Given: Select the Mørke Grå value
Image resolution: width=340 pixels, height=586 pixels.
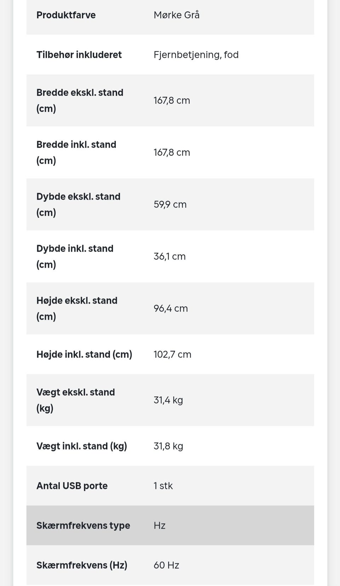Looking at the screenshot, I should pos(176,15).
